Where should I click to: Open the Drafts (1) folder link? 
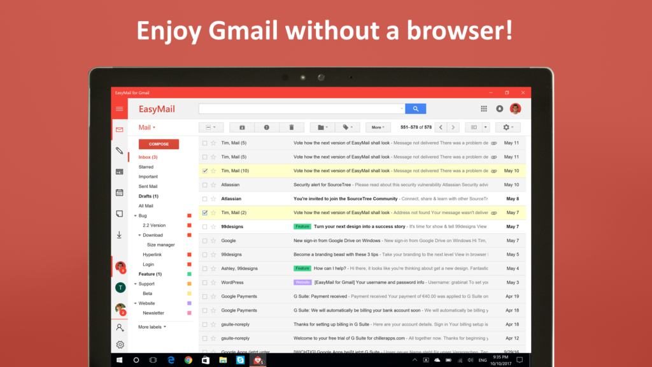click(147, 196)
